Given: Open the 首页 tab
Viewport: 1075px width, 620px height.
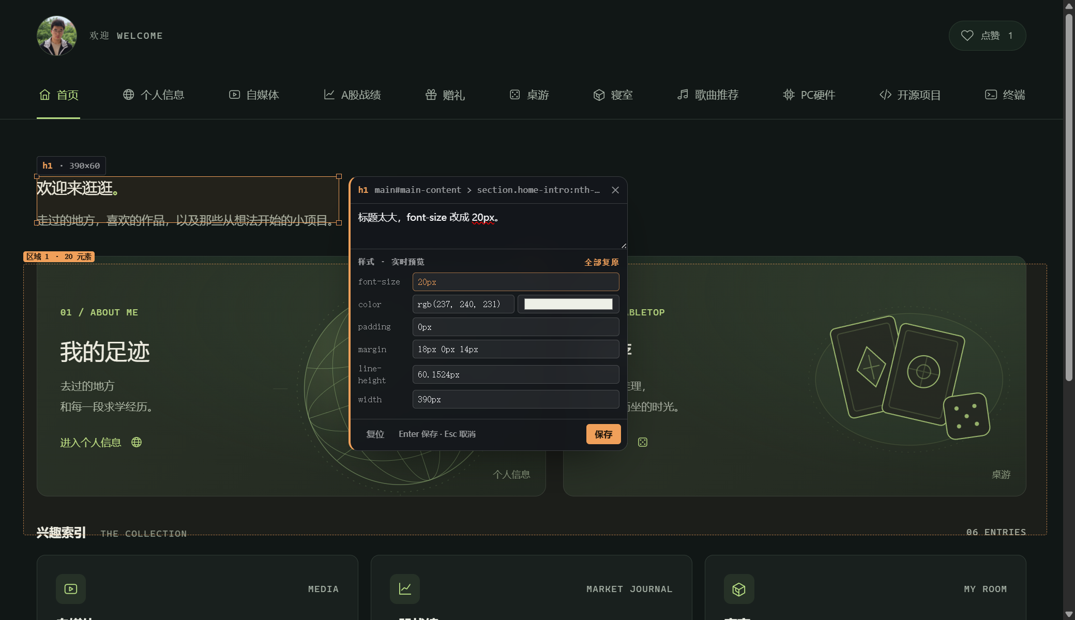Looking at the screenshot, I should [x=58, y=95].
